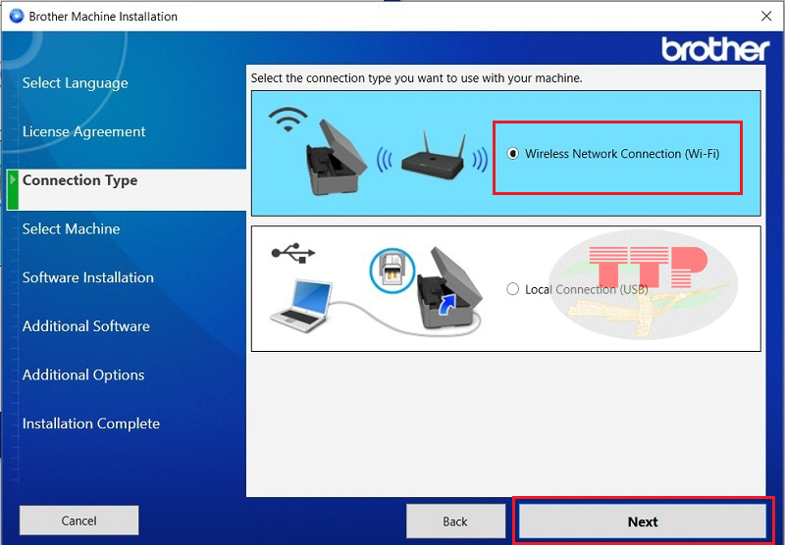The width and height of the screenshot is (785, 545).
Task: Select Wireless Network Connection (Wi-Fi) radio button
Action: coord(512,154)
